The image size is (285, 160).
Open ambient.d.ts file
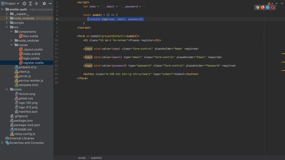pos(28,67)
